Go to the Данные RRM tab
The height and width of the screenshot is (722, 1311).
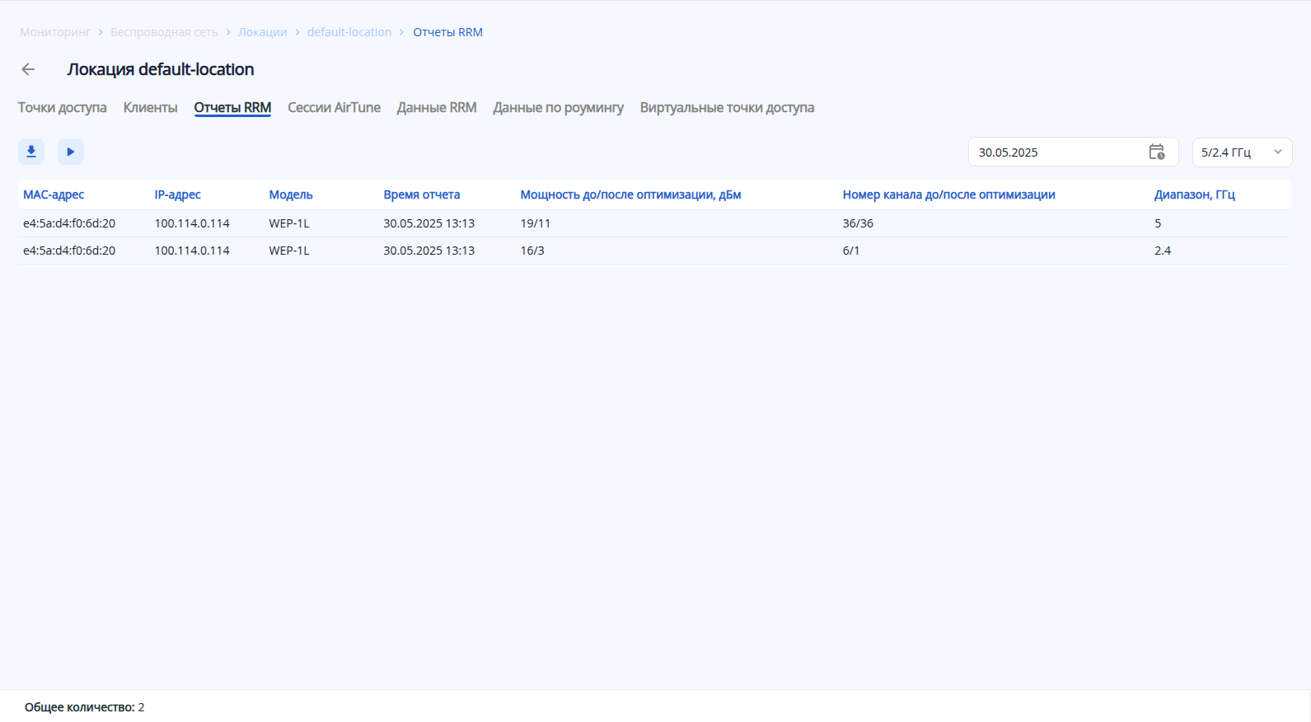[437, 108]
